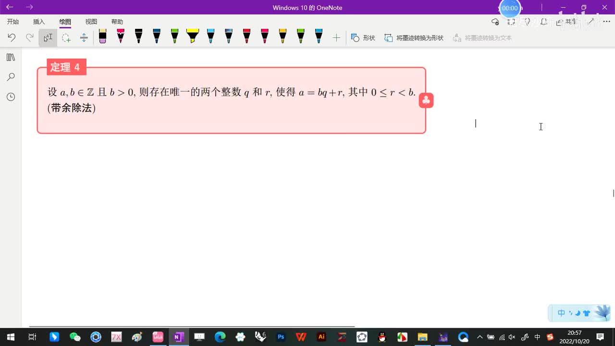
Task: Launch Microsoft Edge from the taskbar
Action: click(220, 337)
